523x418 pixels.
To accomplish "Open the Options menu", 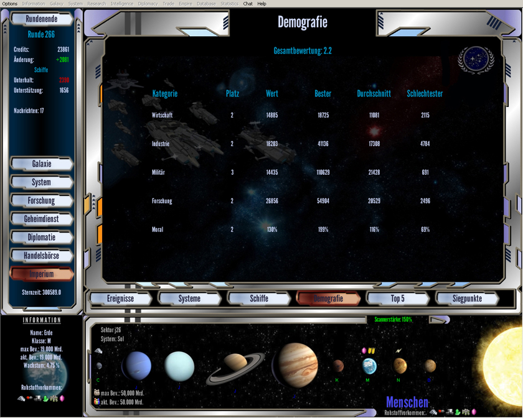I will (10, 4).
